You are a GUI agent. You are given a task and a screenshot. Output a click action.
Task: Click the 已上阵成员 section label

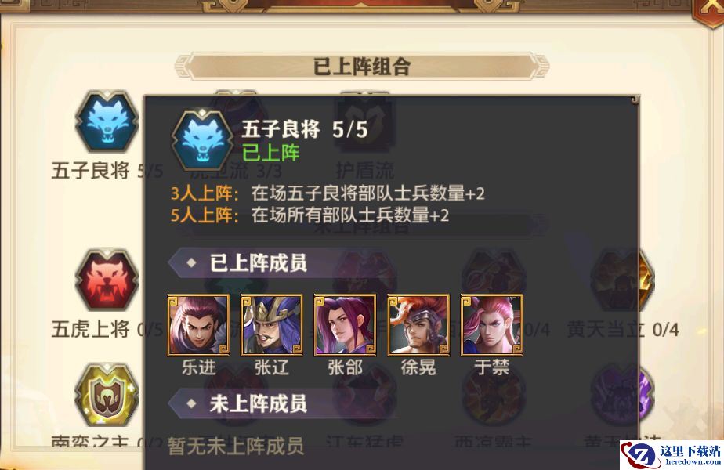[x=259, y=263]
